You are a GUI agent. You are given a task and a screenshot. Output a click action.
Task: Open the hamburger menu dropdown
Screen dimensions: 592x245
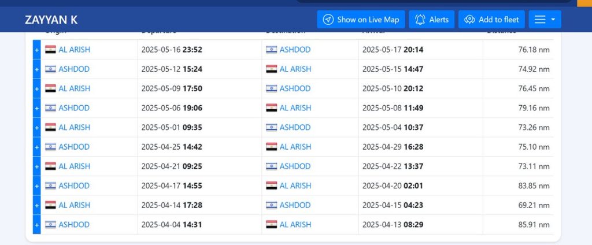(545, 20)
